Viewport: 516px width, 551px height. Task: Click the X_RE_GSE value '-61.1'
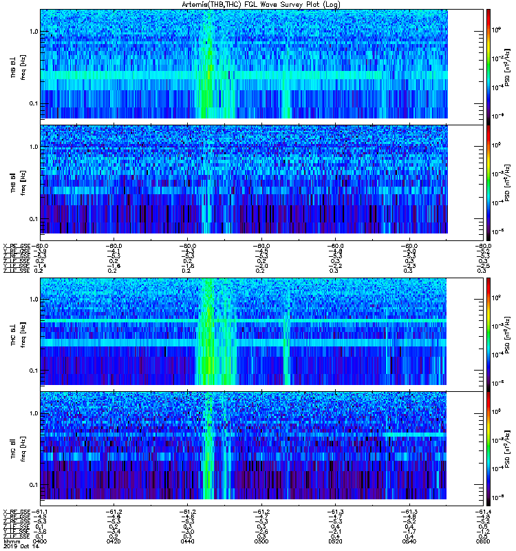click(40, 512)
